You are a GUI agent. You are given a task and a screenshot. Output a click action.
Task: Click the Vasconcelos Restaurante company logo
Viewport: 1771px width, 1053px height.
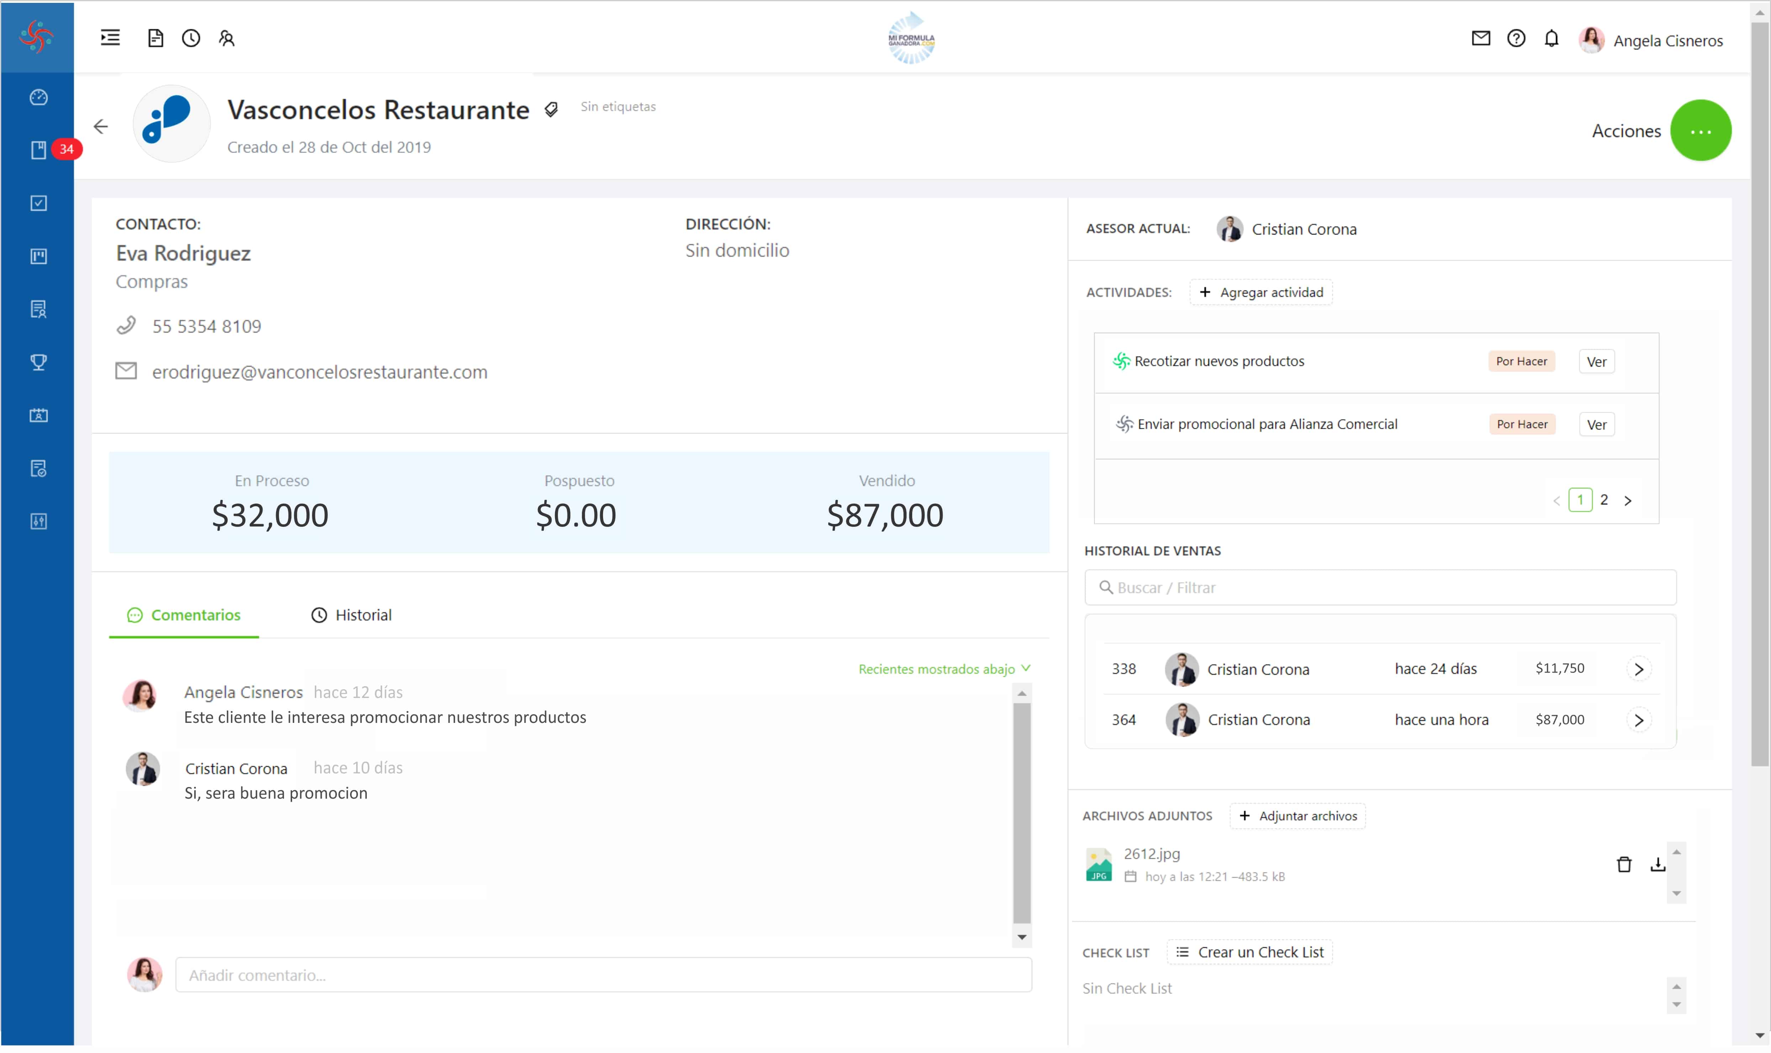click(x=171, y=123)
